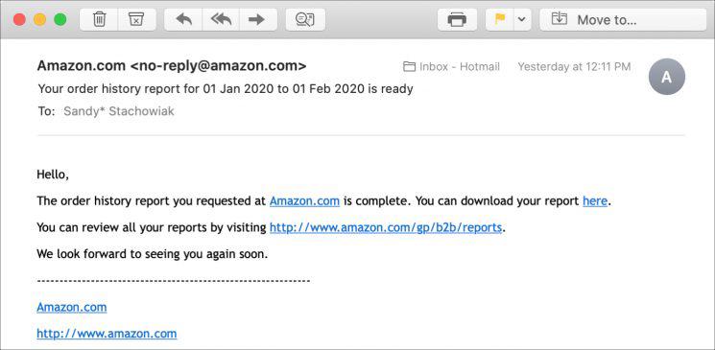The height and width of the screenshot is (350, 715).
Task: Click the sender Amazon.com no-reply address
Action: coord(172,66)
